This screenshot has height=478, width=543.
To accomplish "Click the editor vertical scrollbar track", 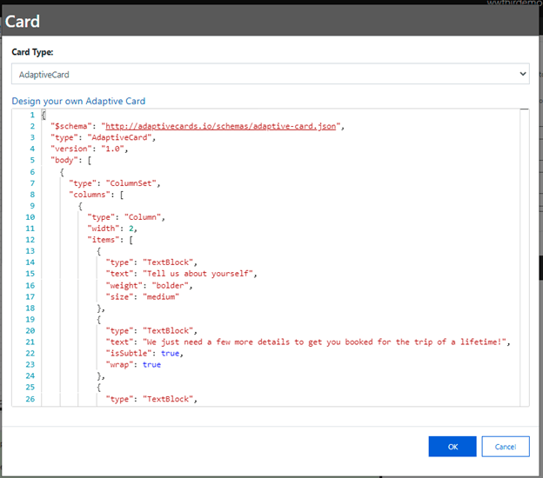I will pyautogui.click(x=525, y=257).
